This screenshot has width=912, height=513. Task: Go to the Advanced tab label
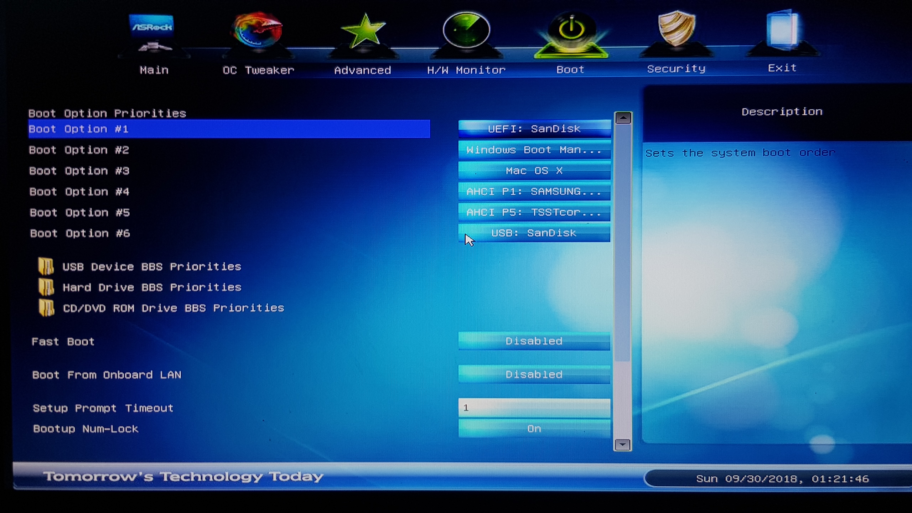coord(362,70)
